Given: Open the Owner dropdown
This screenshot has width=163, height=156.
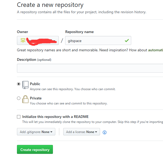Looking at the screenshot, I should 38,40.
